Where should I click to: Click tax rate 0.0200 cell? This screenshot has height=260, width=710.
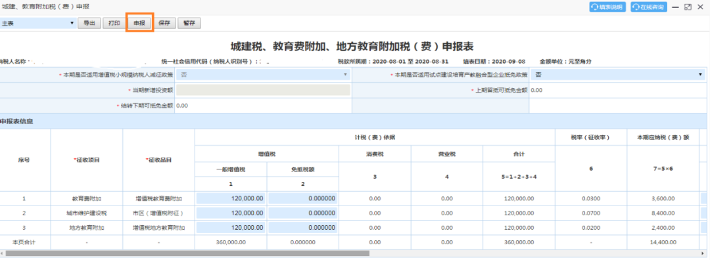tap(591, 227)
